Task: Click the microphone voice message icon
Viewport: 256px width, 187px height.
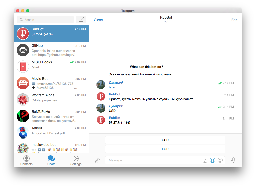Action: pyautogui.click(x=233, y=160)
